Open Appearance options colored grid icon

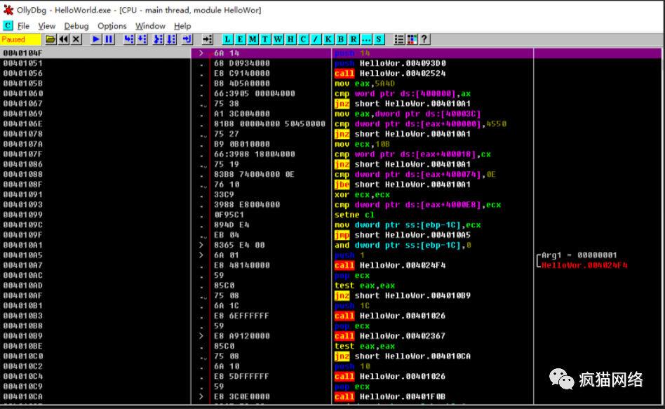412,39
